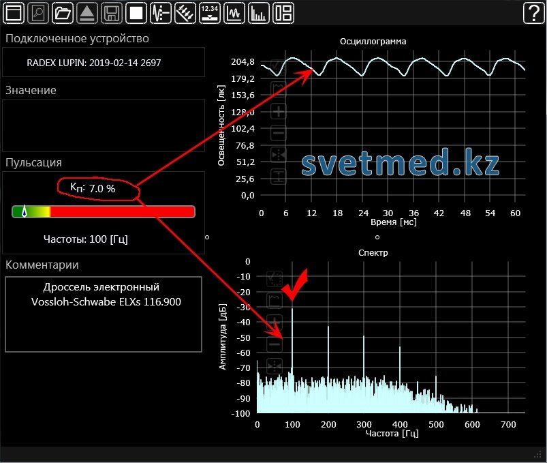
Task: Click the 'Амплитуда [дБ]' axis label
Action: (223, 337)
